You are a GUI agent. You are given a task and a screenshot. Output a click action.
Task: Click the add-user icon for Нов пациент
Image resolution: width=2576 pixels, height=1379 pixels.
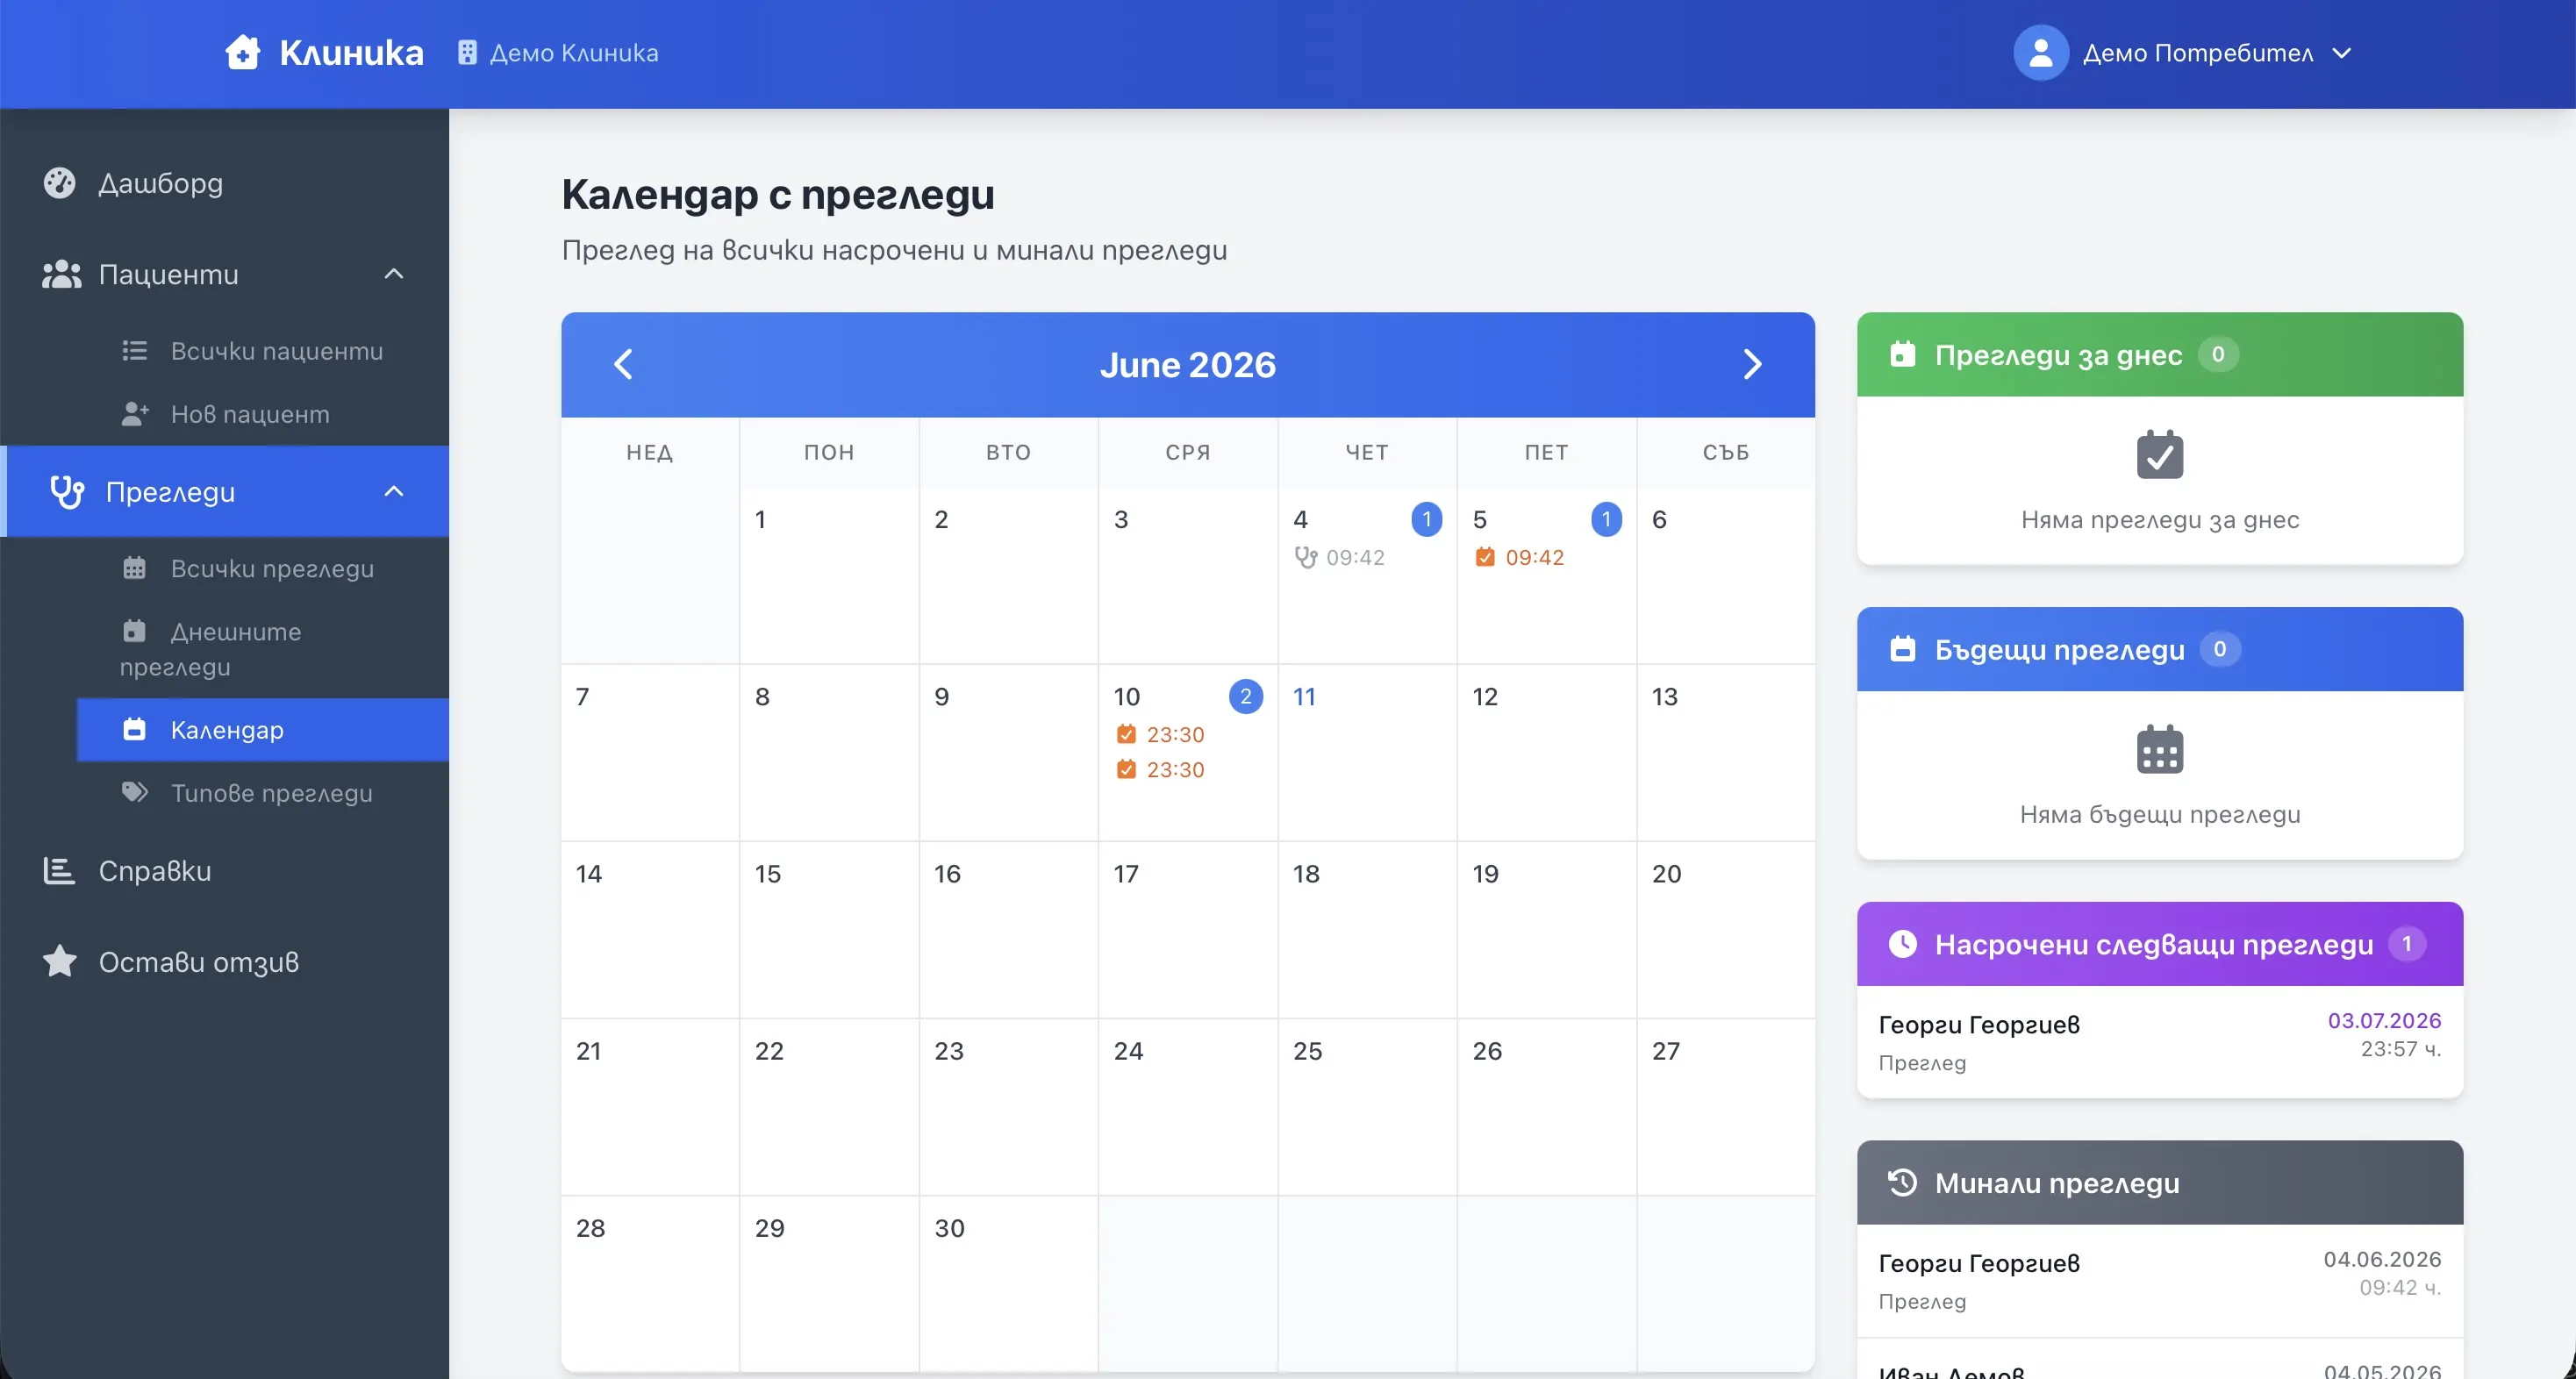pos(134,414)
